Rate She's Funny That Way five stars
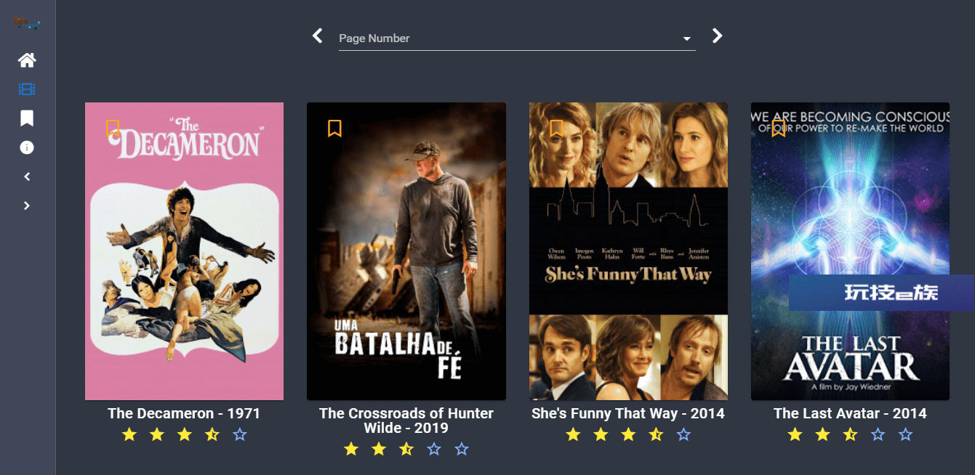This screenshot has height=475, width=975. [683, 435]
